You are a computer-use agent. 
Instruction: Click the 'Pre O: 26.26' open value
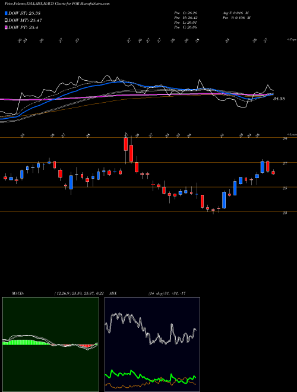(x=185, y=13)
